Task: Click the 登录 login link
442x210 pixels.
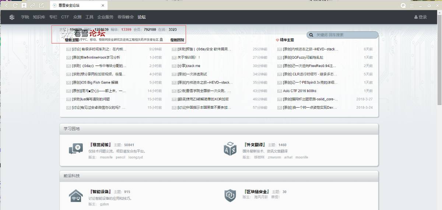Action: click(x=421, y=17)
